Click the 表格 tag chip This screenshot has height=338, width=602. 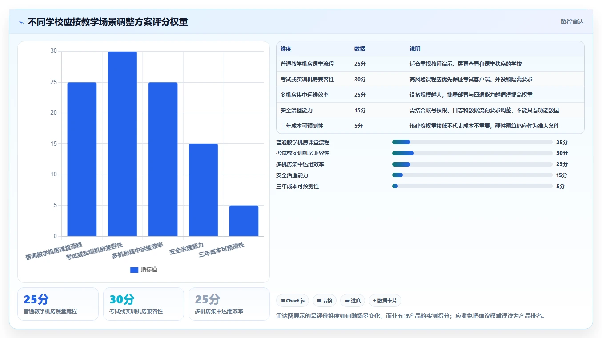(325, 301)
